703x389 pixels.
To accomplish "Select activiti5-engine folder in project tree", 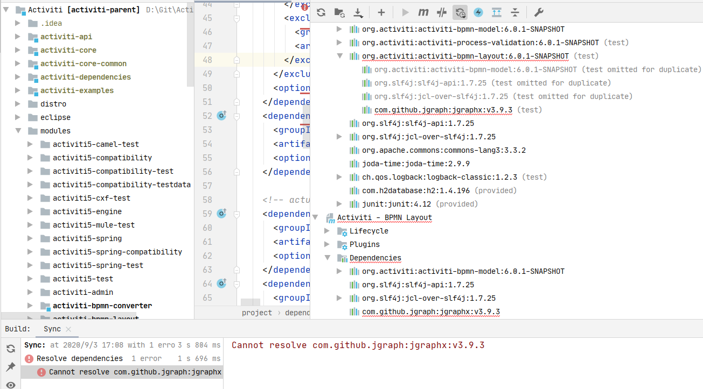I will pyautogui.click(x=87, y=211).
